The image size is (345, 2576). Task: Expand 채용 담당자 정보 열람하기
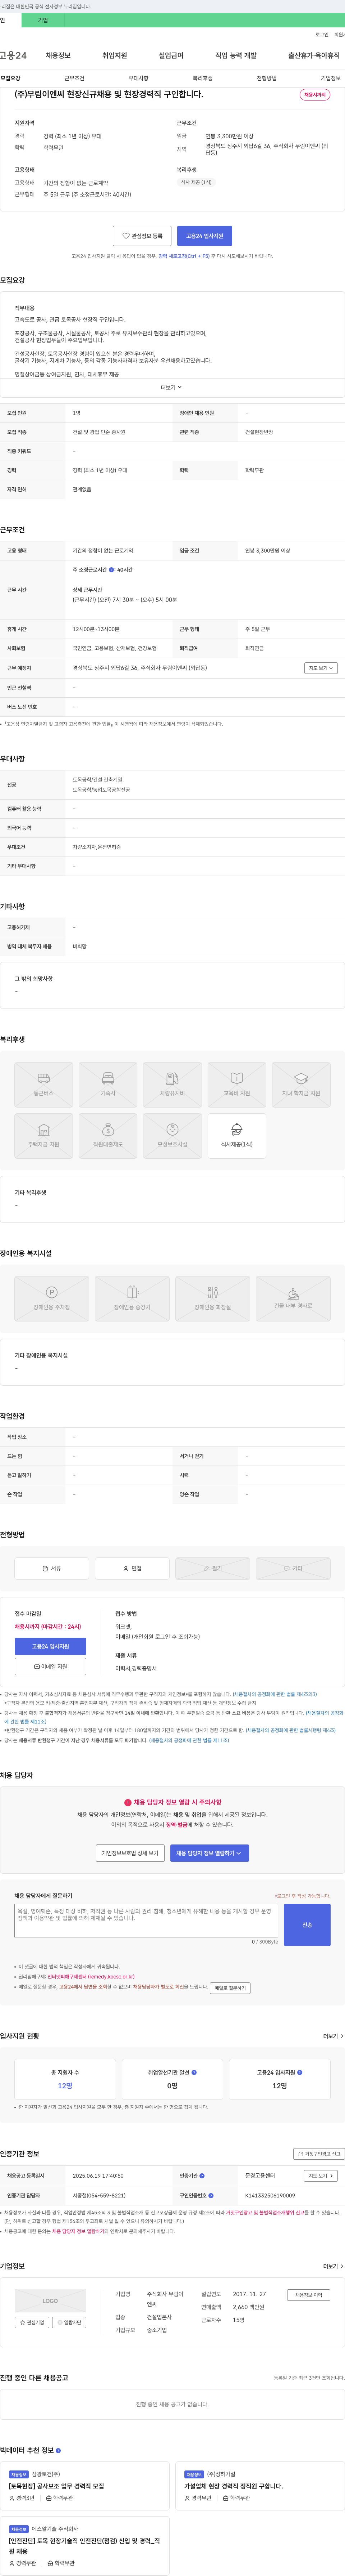210,1853
